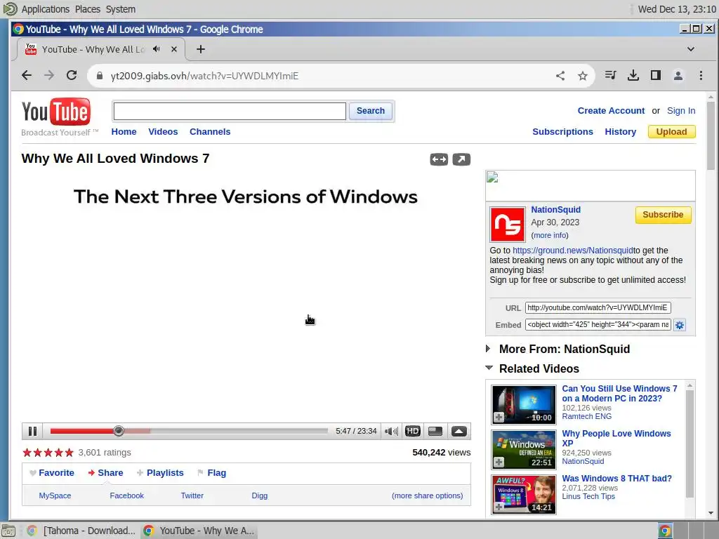Open the Channels tab
719x539 pixels.
(x=210, y=132)
